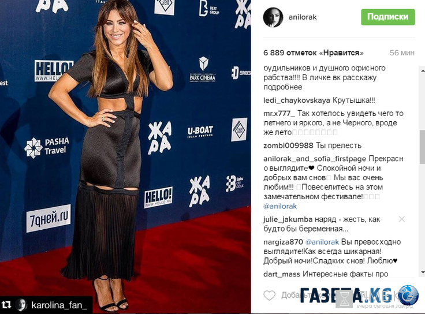The height and width of the screenshot is (314, 425).
Task: Click the hourglass watermark icon
Action: (x=344, y=299)
